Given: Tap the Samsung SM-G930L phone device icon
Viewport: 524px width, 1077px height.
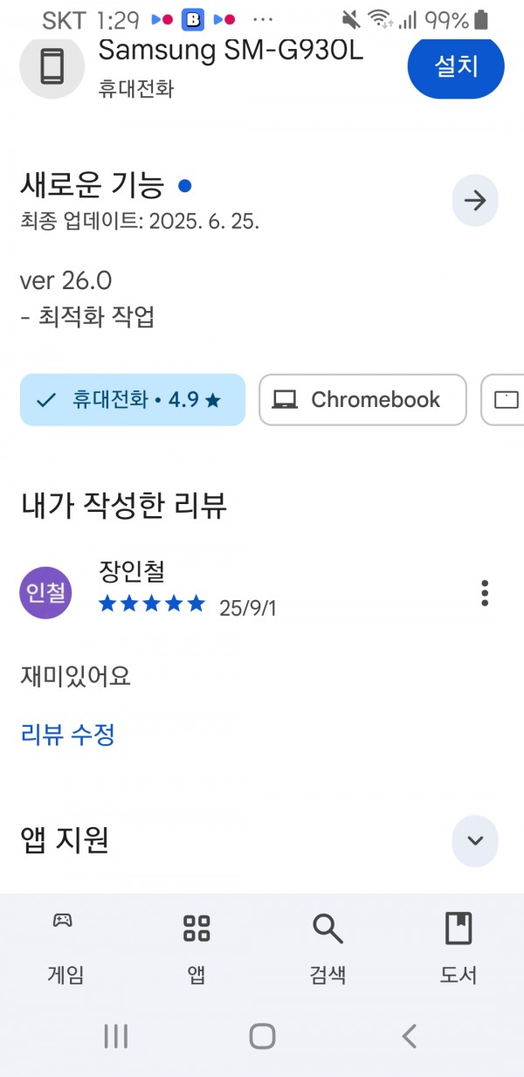Looking at the screenshot, I should point(52,66).
